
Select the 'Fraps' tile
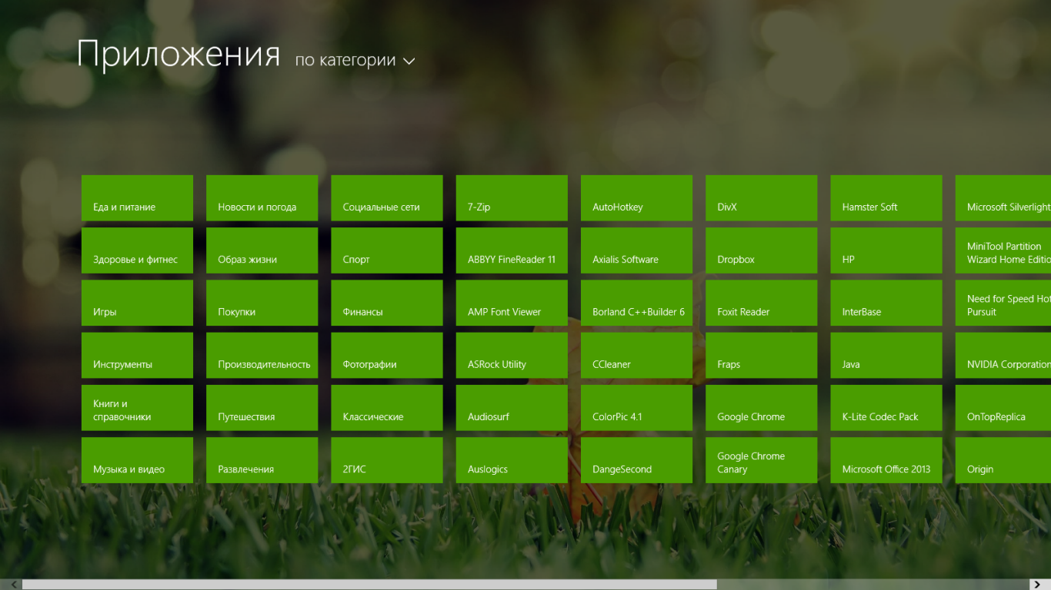[x=761, y=355]
